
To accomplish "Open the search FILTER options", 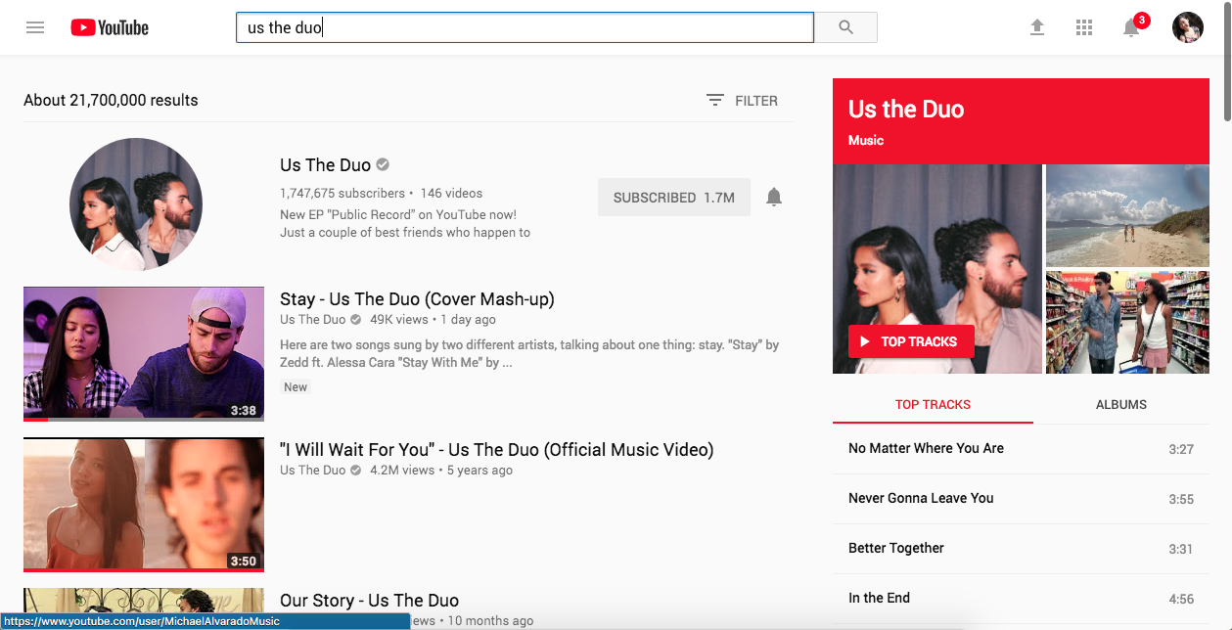I will pyautogui.click(x=742, y=100).
